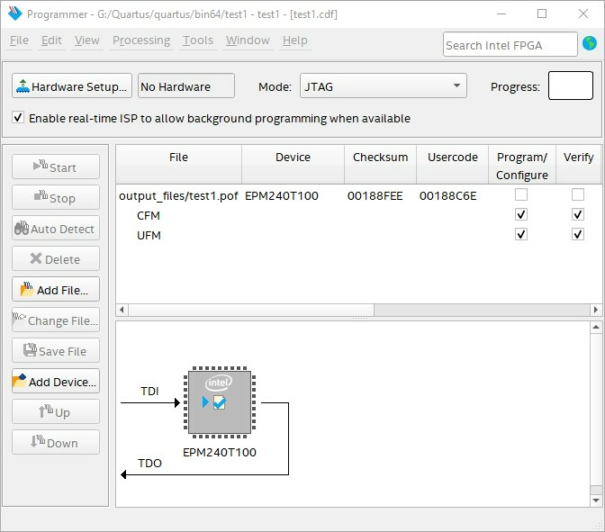This screenshot has width=605, height=532.
Task: Click the globe icon beside search box
Action: click(590, 43)
